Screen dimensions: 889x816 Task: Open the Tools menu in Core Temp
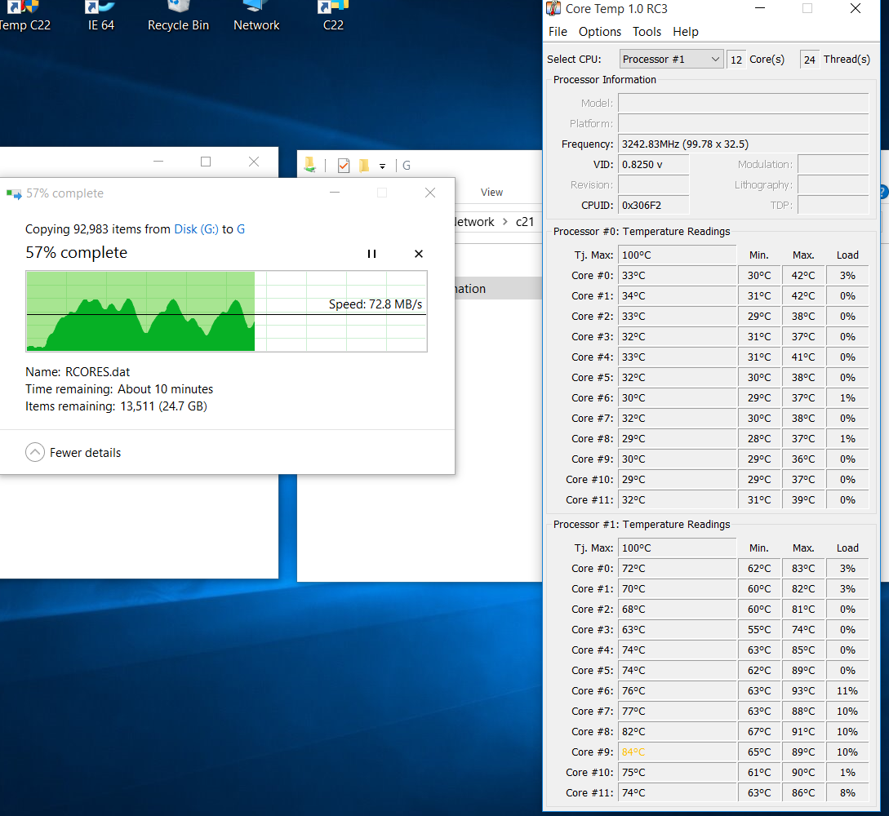pos(647,32)
